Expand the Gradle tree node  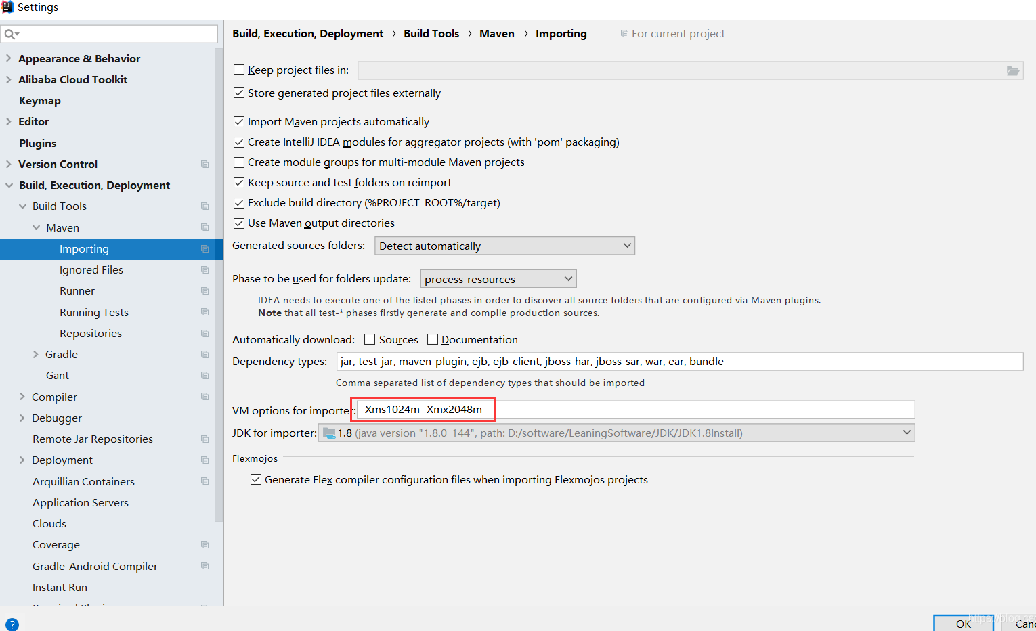[x=36, y=354]
